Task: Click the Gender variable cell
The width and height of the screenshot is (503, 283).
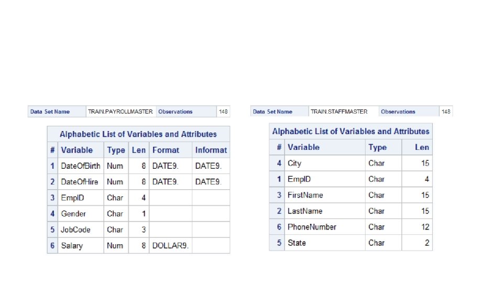Action: [81, 214]
